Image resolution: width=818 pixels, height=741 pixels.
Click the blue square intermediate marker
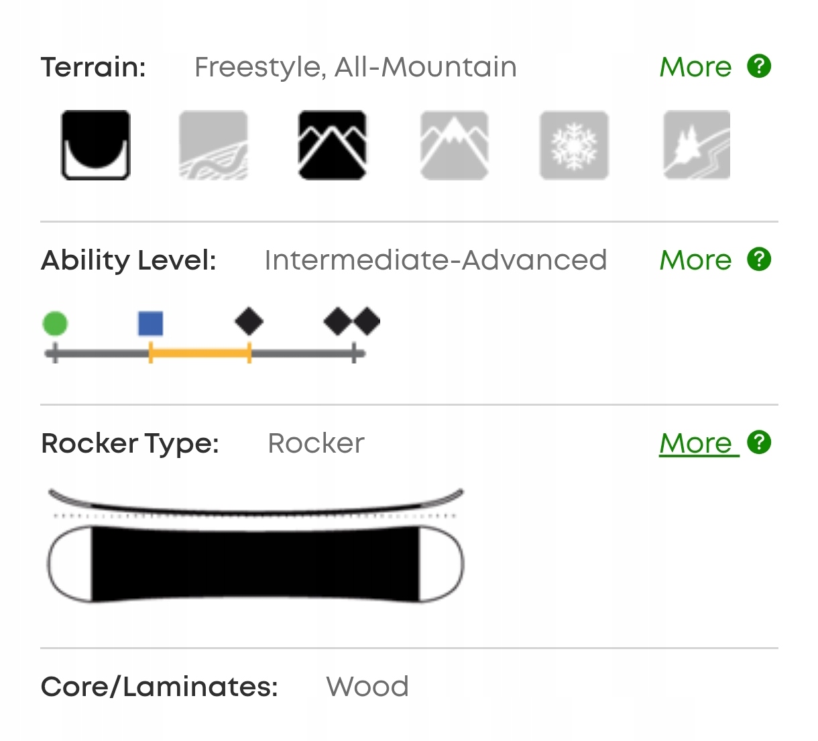150,323
